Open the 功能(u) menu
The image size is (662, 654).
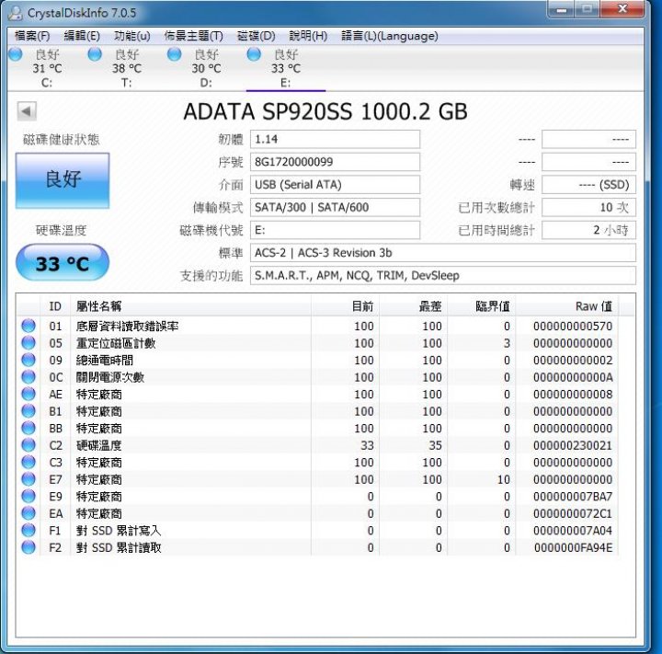(x=132, y=36)
